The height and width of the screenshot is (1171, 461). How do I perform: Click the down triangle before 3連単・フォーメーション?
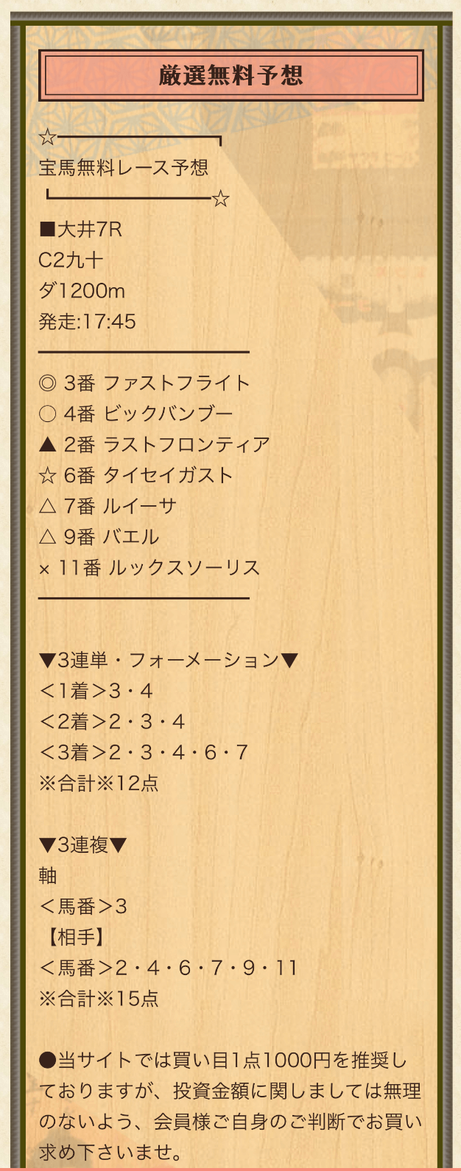(x=47, y=661)
